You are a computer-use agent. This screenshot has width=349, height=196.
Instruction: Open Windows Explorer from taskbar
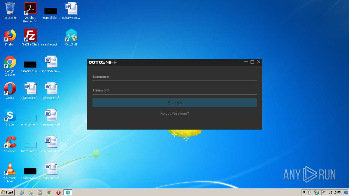coord(31,192)
